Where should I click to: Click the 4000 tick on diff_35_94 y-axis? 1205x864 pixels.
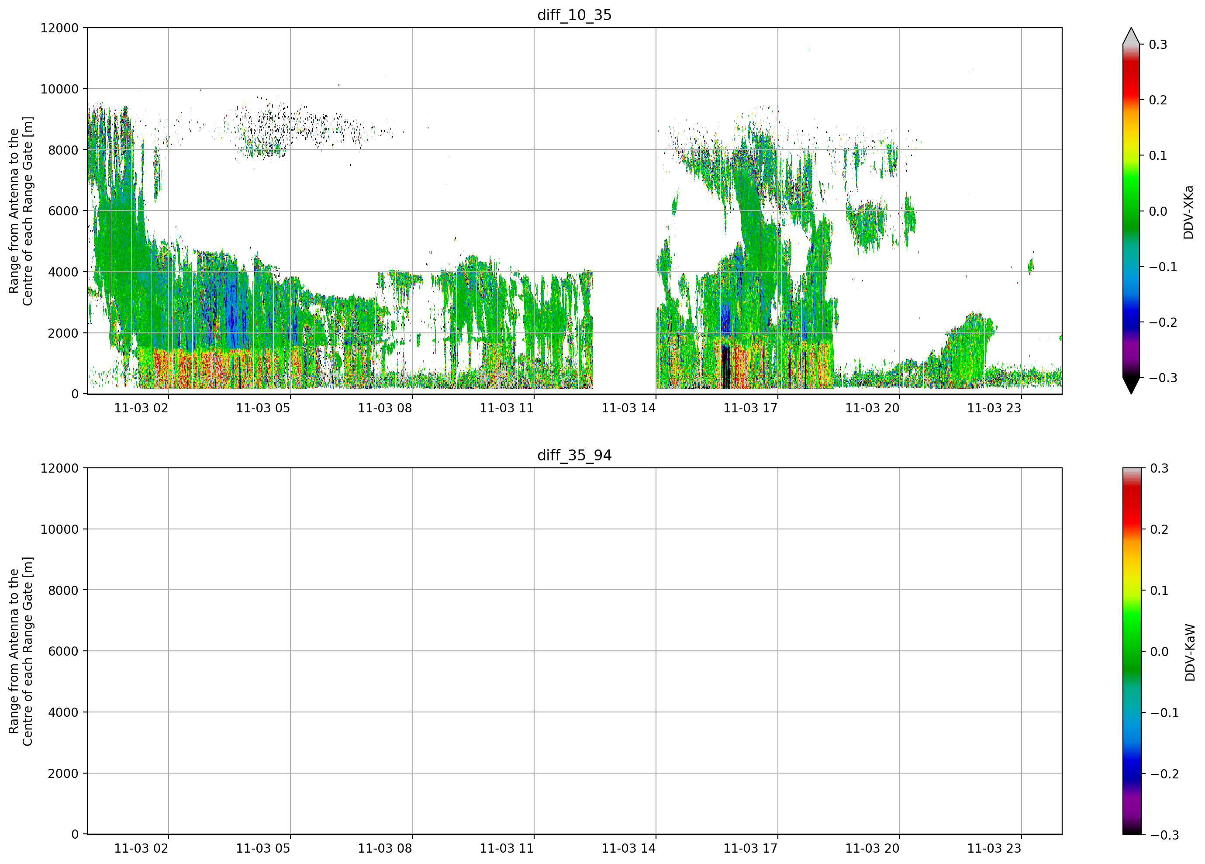coord(63,712)
